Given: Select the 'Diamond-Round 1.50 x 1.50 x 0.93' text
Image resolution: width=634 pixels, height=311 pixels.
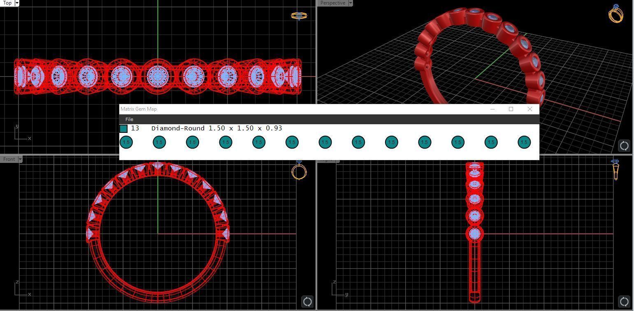Looking at the screenshot, I should point(217,128).
